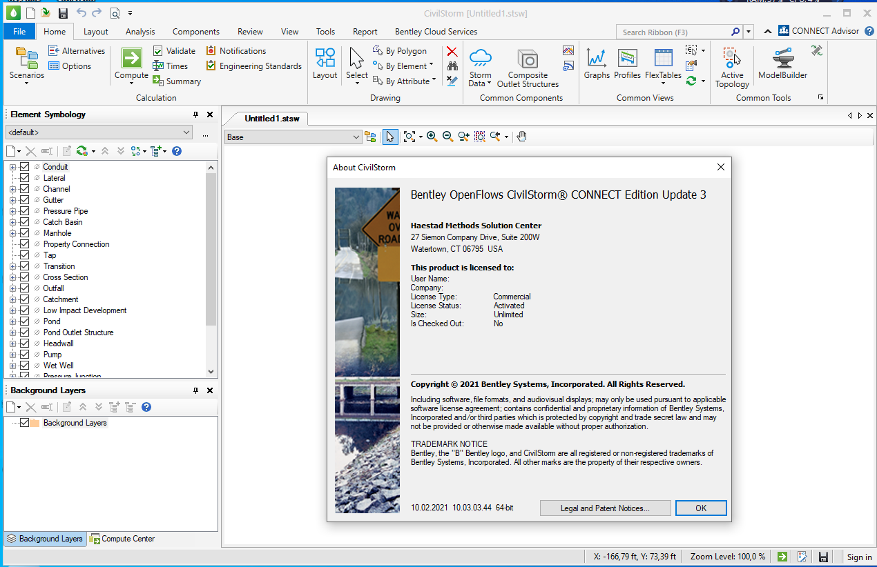
Task: Uncheck the Lateral checkbox
Action: click(25, 178)
